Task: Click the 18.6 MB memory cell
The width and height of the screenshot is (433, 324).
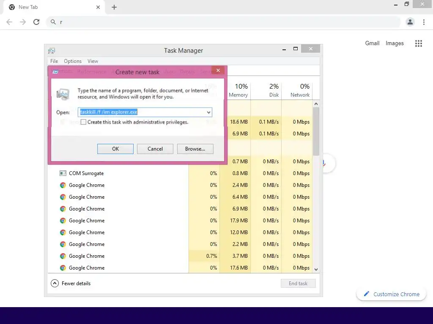Action: point(238,122)
